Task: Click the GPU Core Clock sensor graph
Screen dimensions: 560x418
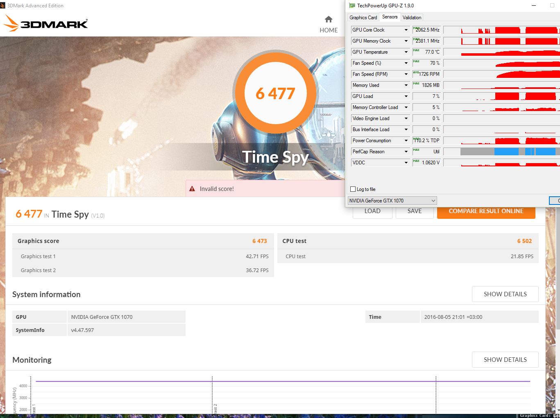Action: [x=501, y=30]
